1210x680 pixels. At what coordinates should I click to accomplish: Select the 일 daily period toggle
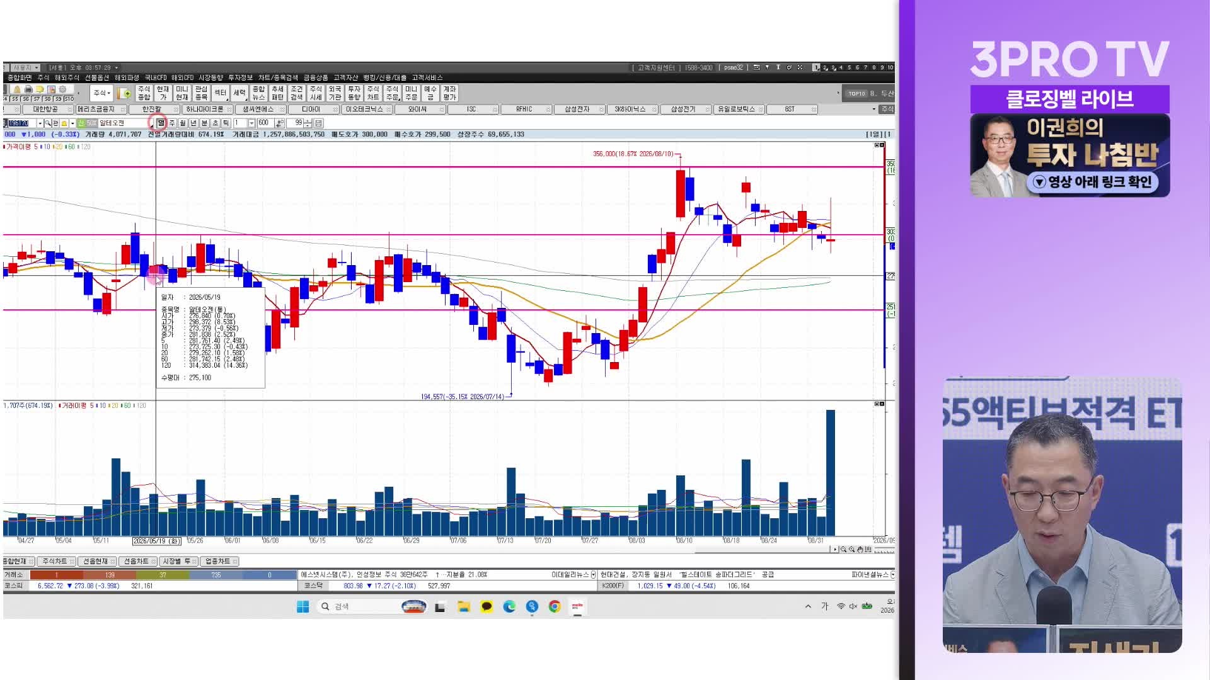[161, 123]
